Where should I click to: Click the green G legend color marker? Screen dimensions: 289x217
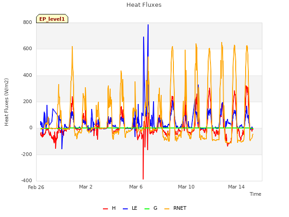coord(147,209)
